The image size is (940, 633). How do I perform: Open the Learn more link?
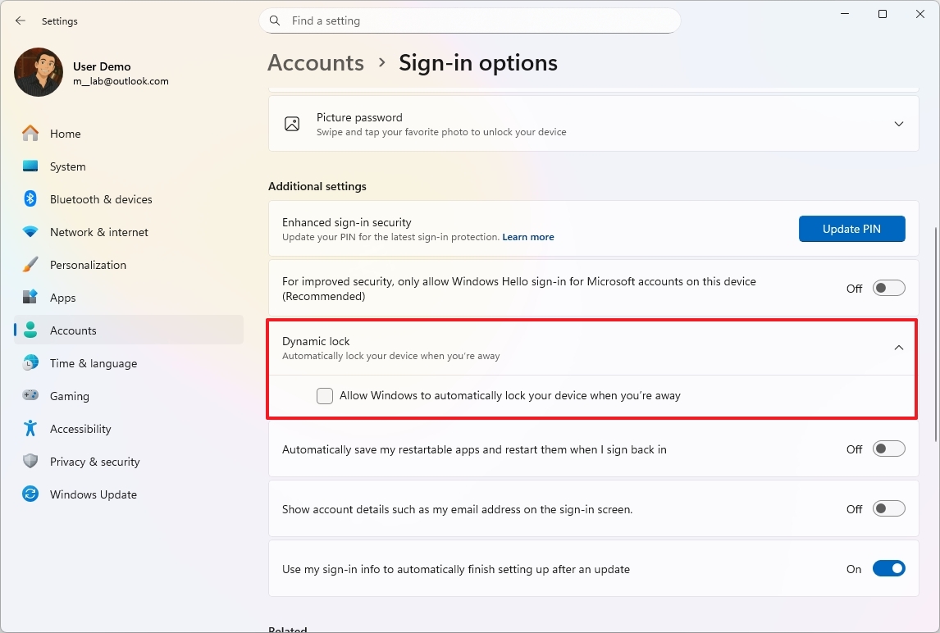[527, 237]
